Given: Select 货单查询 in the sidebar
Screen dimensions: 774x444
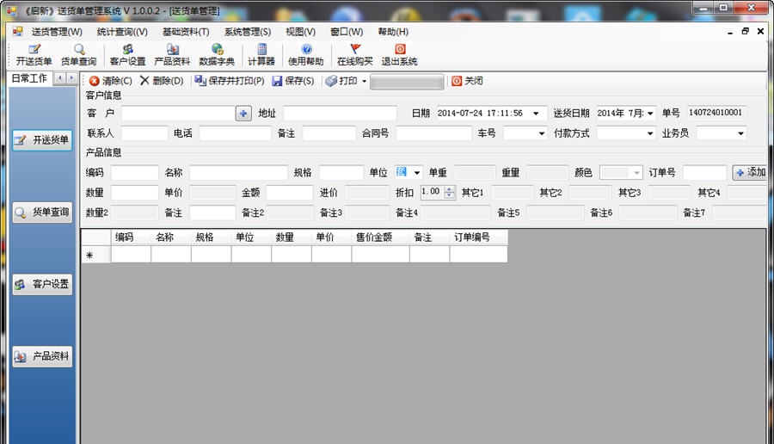Looking at the screenshot, I should (x=42, y=213).
